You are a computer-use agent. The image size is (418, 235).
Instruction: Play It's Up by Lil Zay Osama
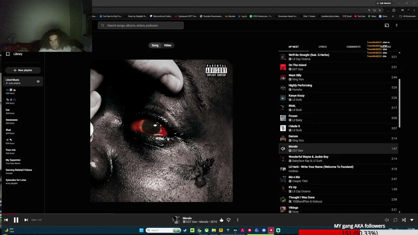(339, 189)
